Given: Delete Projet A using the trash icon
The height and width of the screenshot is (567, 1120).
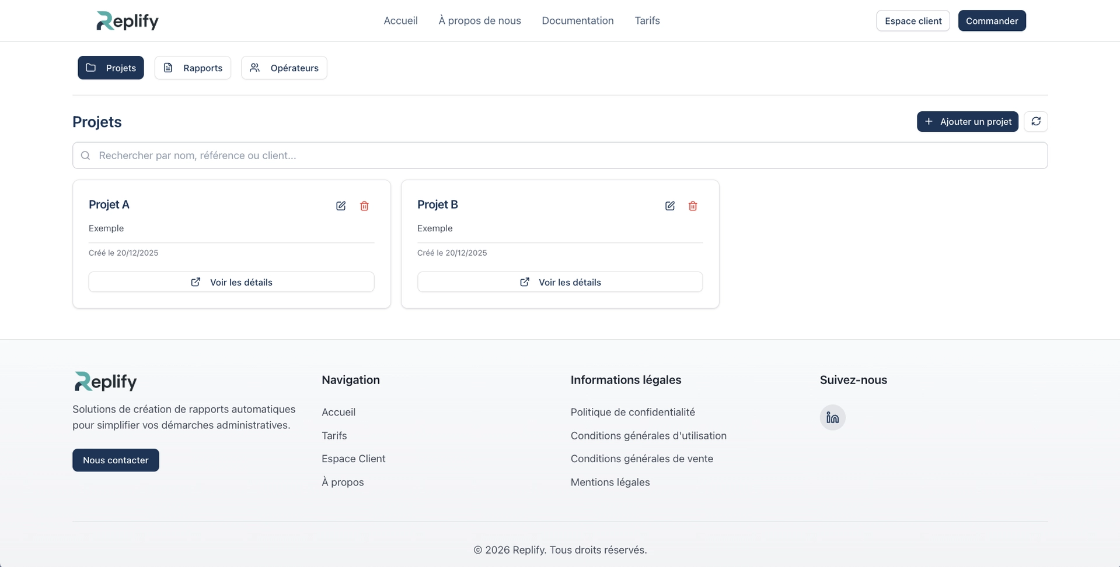Looking at the screenshot, I should point(364,206).
